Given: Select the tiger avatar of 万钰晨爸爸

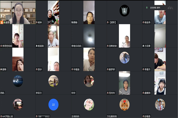Looking at the screenshot, I should (x=125, y=104).
